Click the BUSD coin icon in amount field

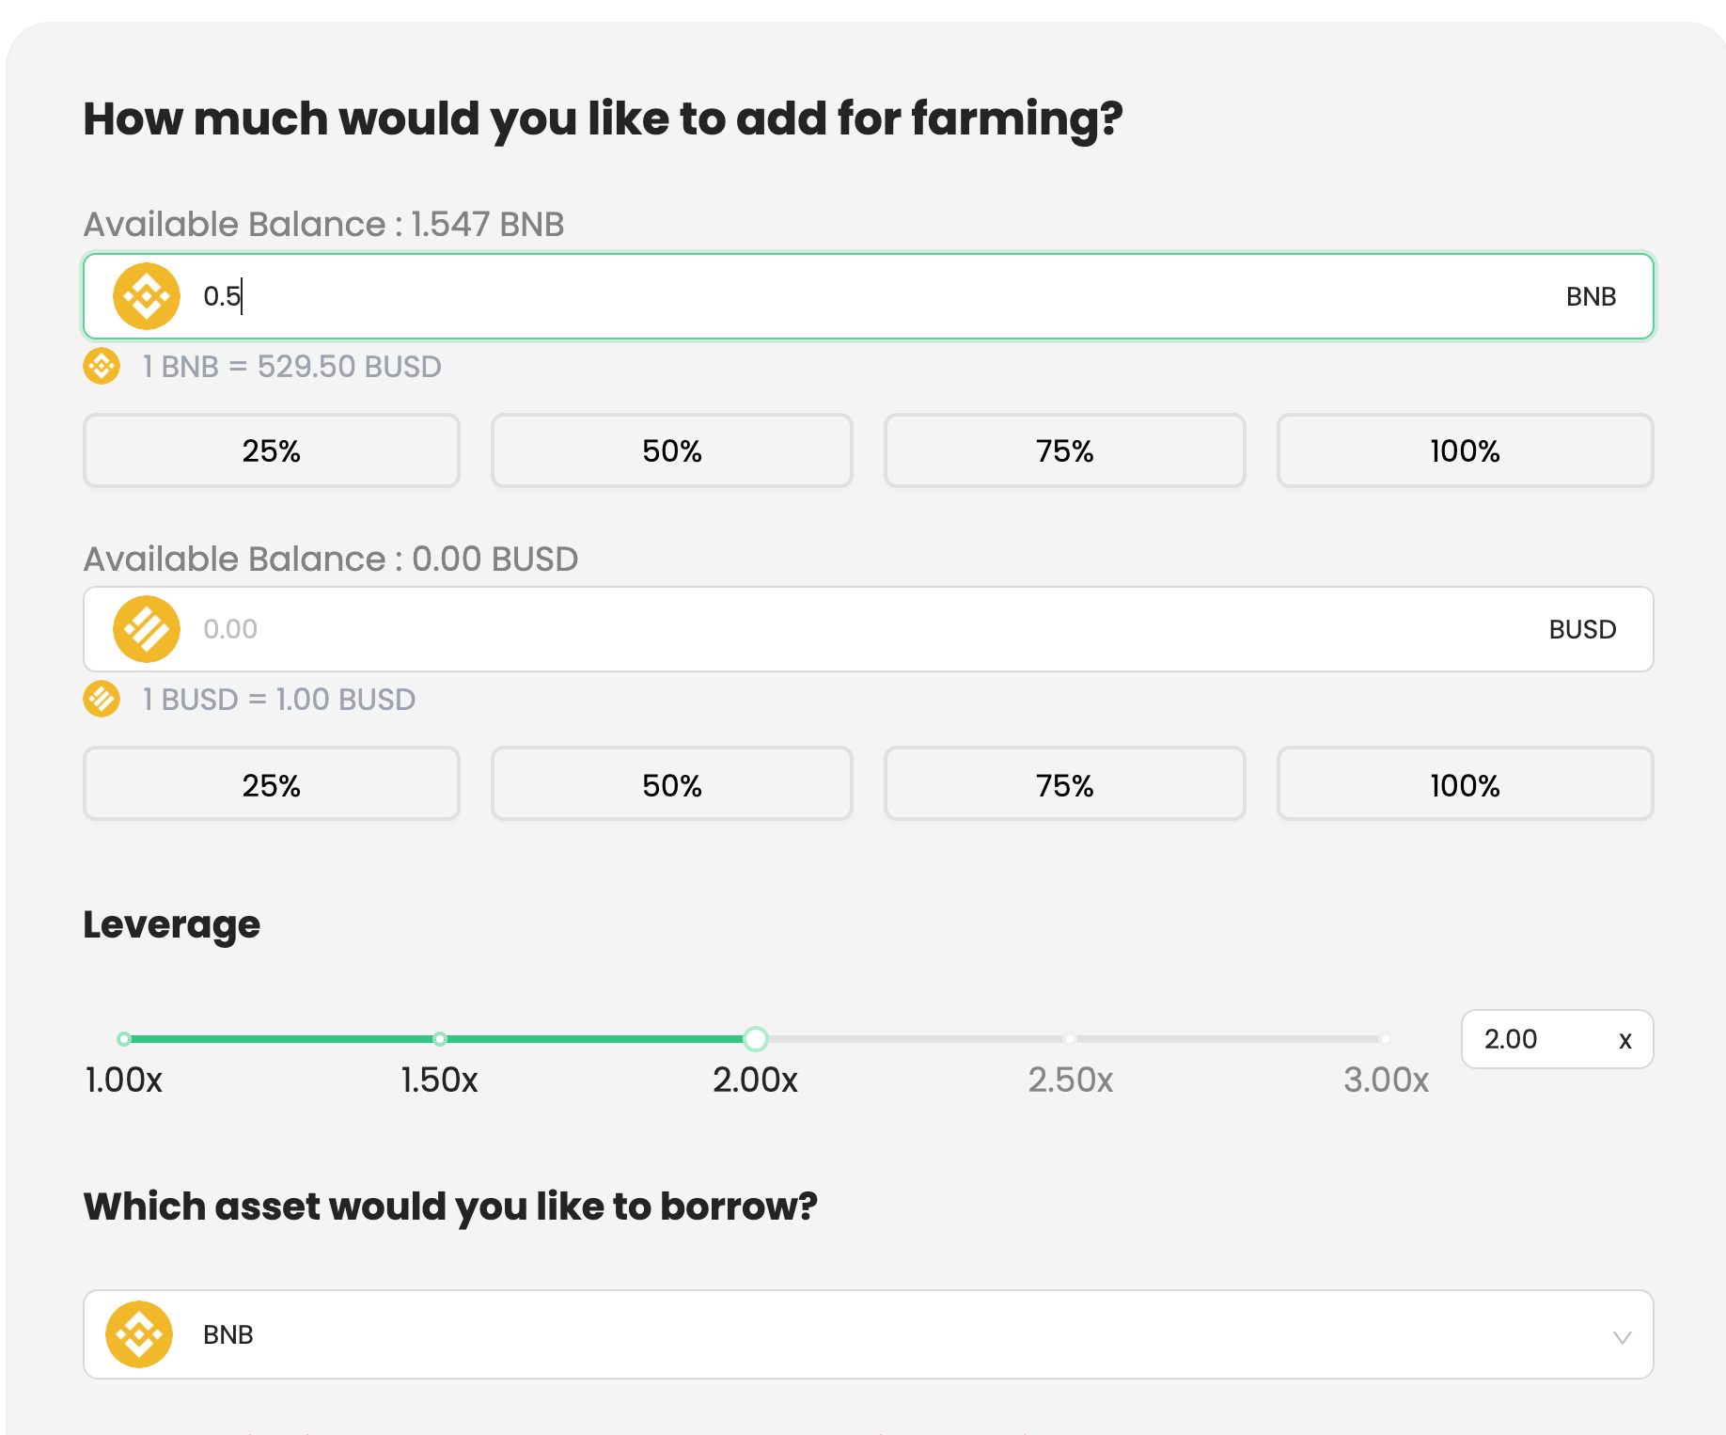(147, 629)
